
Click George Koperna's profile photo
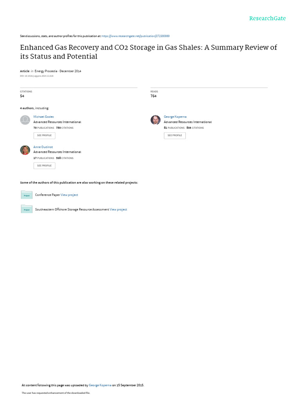click(155, 120)
